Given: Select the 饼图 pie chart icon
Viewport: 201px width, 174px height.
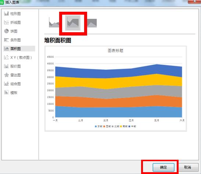Looking at the screenshot, I should click(x=6, y=31).
